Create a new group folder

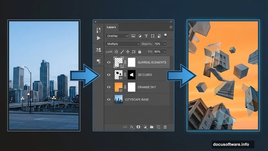click(x=152, y=127)
